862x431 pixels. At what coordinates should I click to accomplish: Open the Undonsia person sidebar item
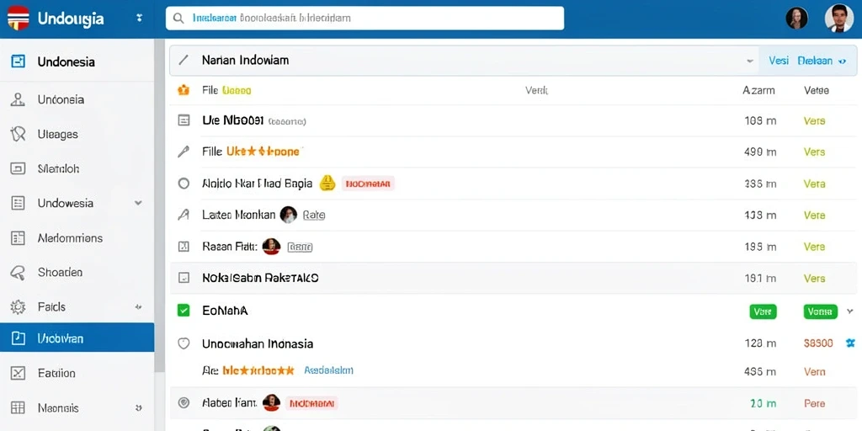77,99
